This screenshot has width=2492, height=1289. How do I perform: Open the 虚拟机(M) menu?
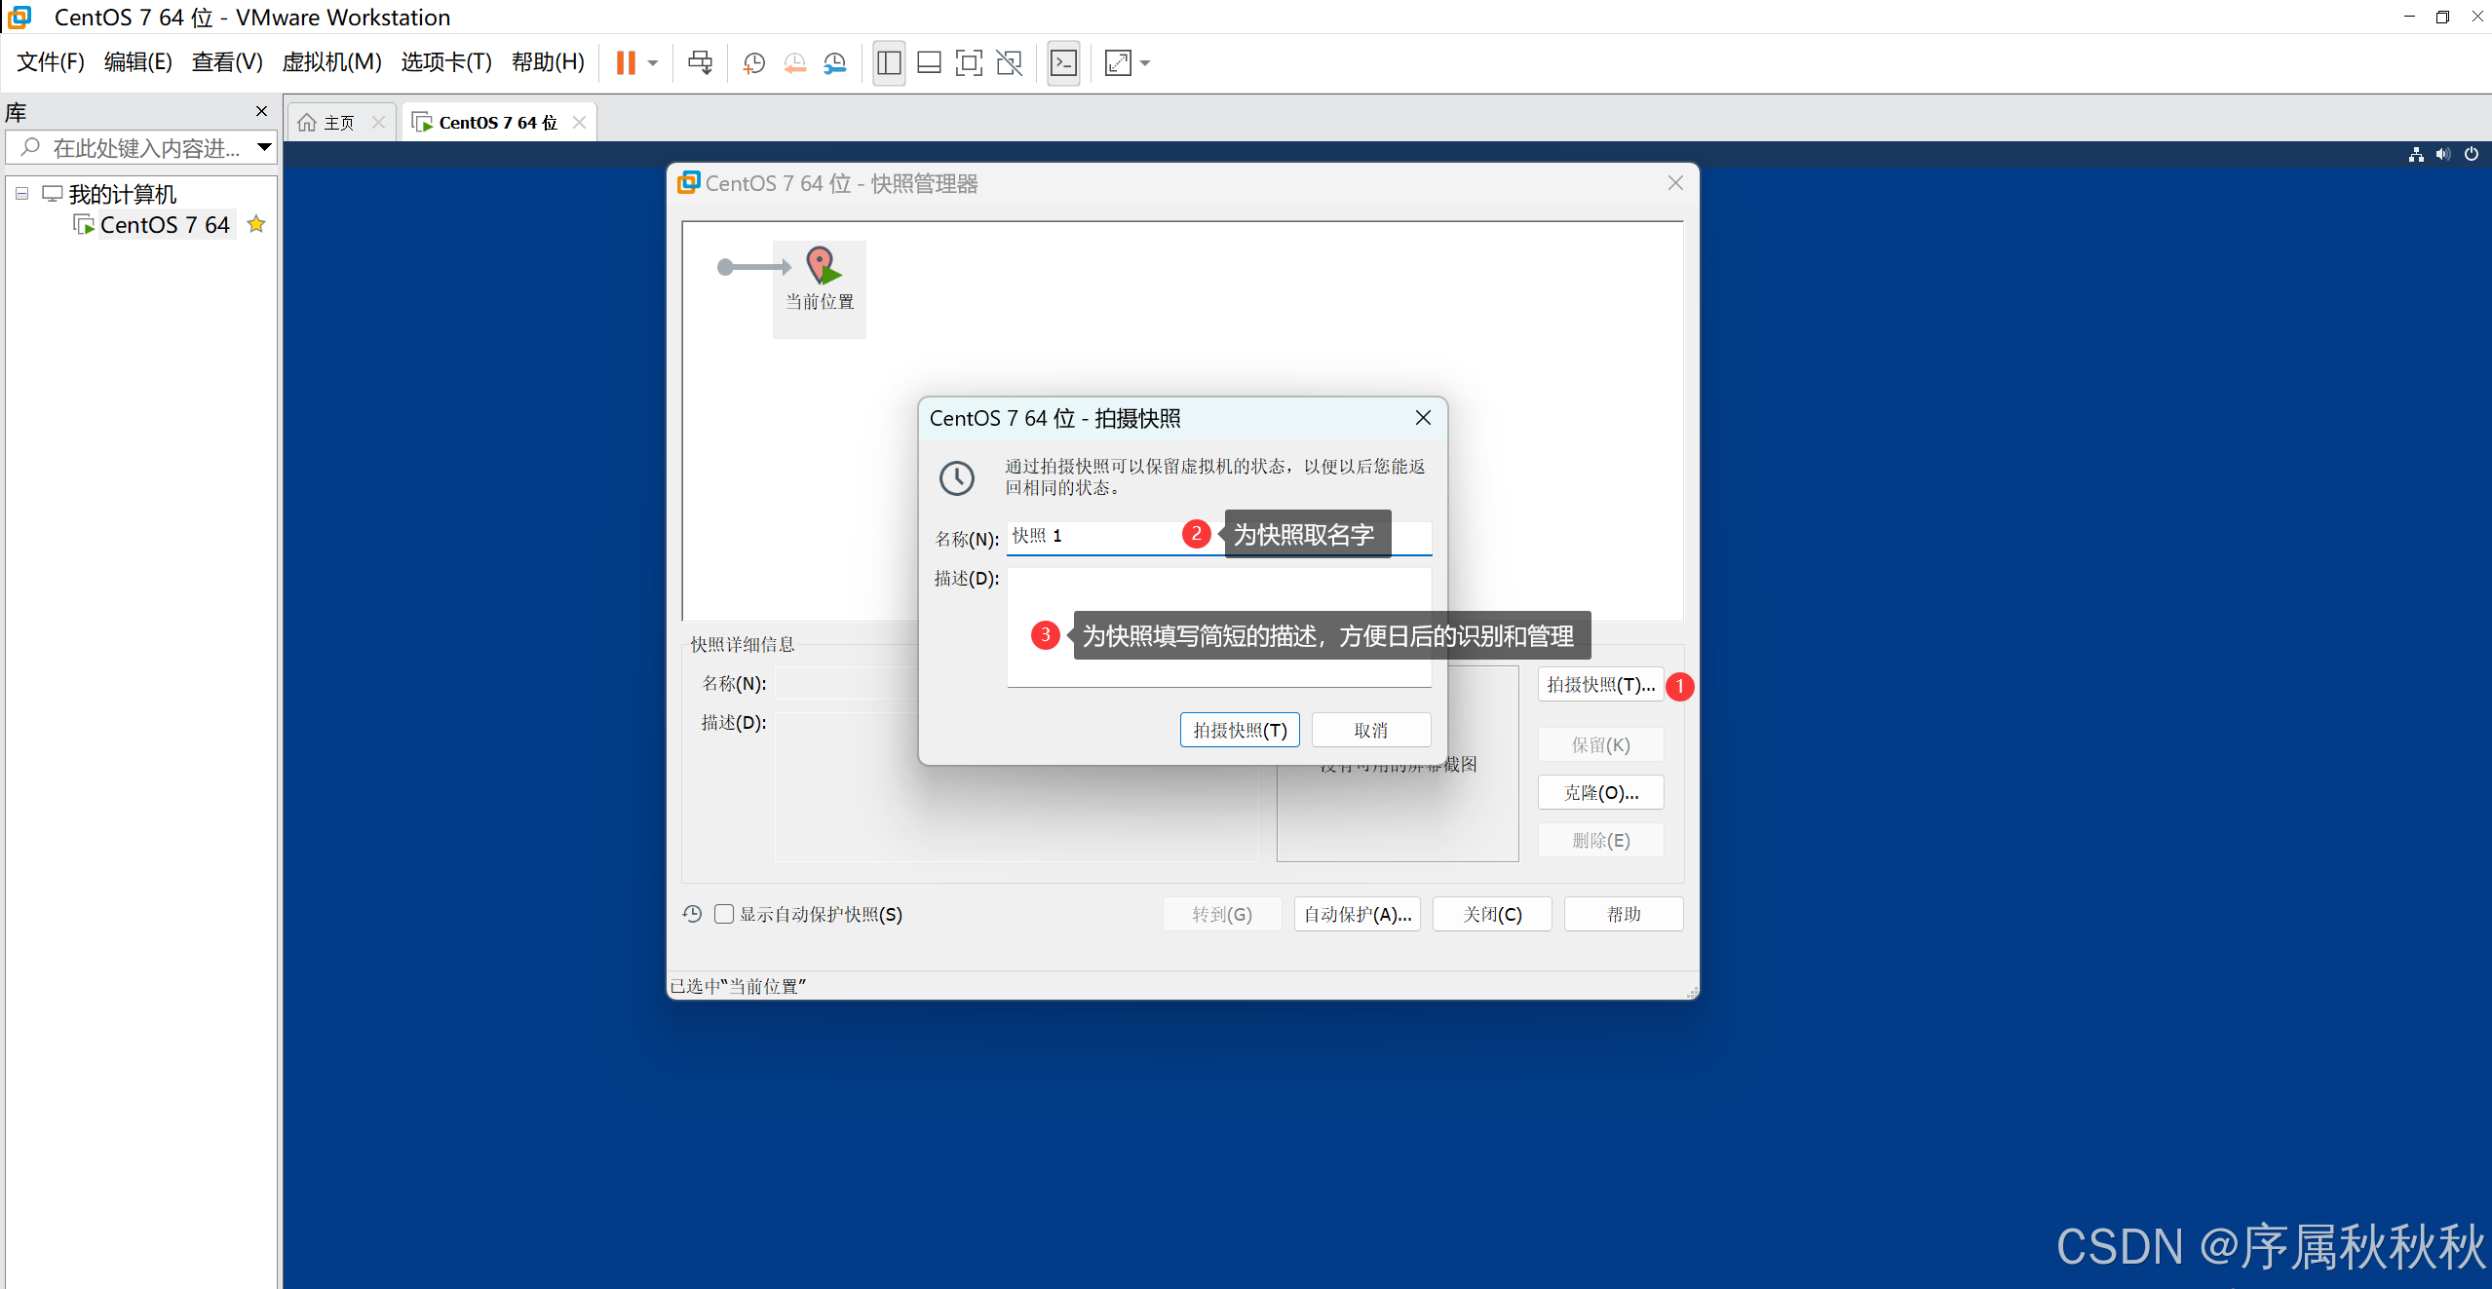[x=331, y=62]
